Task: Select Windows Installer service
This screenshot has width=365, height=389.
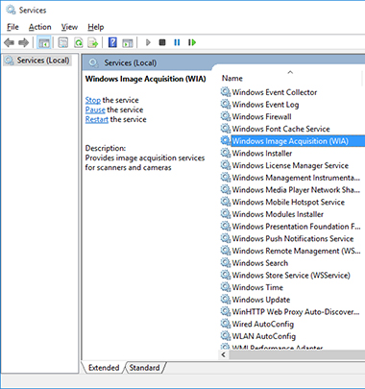Action: point(262,153)
